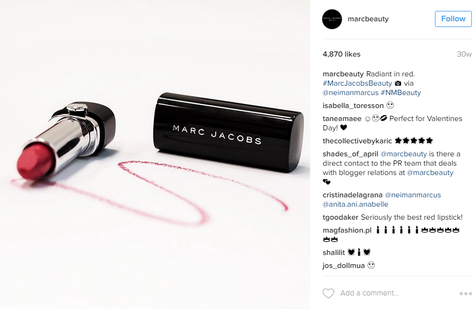Open magfashion.pl's profile
This screenshot has width=476, height=309.
tap(347, 231)
